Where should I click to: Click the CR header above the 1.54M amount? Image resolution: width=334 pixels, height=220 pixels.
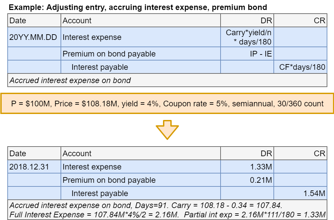click(x=319, y=154)
